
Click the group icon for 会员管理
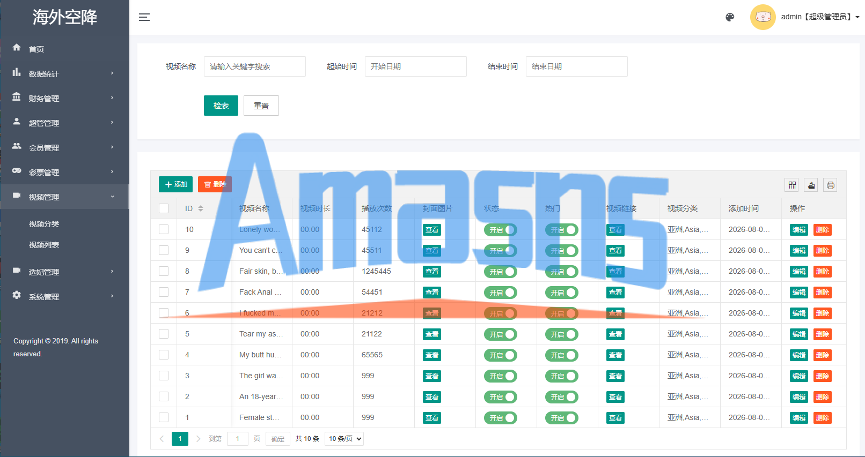(17, 146)
